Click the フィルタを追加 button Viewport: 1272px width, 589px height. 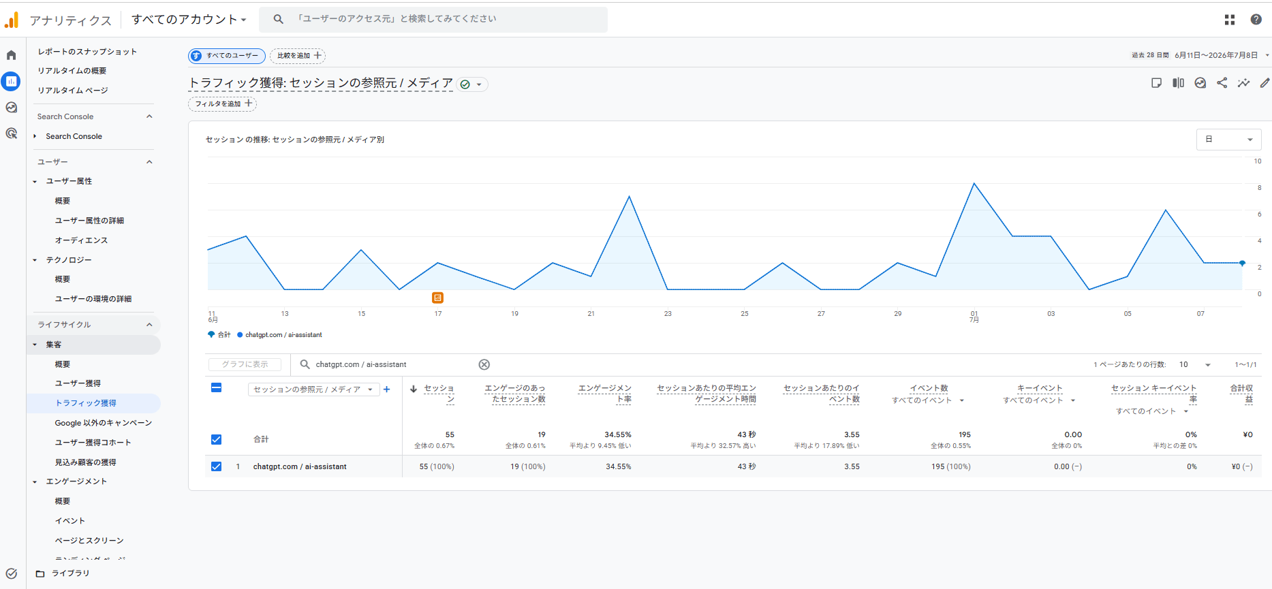222,104
